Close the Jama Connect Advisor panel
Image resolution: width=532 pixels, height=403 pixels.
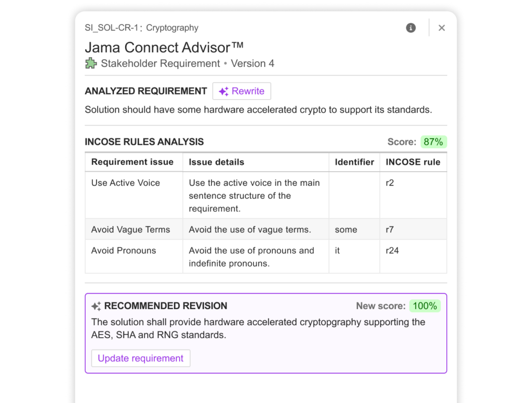click(x=442, y=28)
